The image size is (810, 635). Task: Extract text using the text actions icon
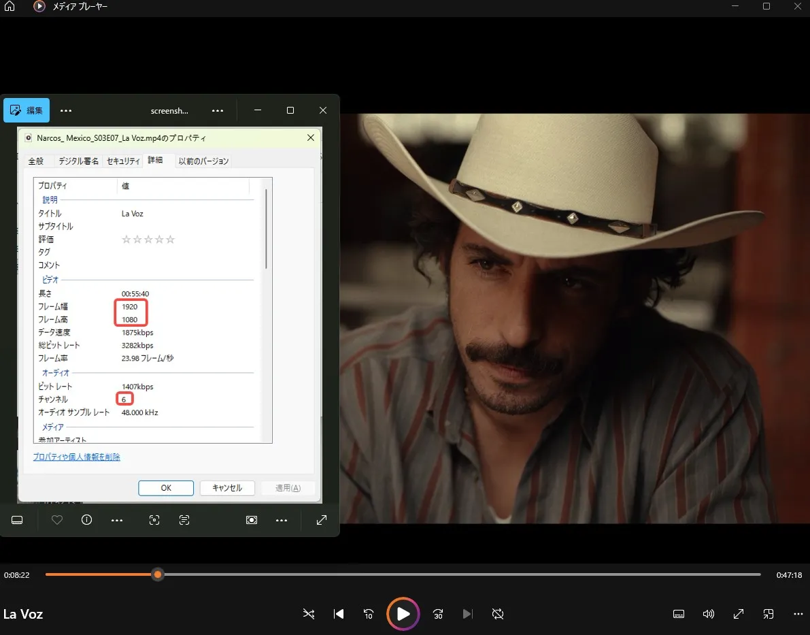(184, 520)
